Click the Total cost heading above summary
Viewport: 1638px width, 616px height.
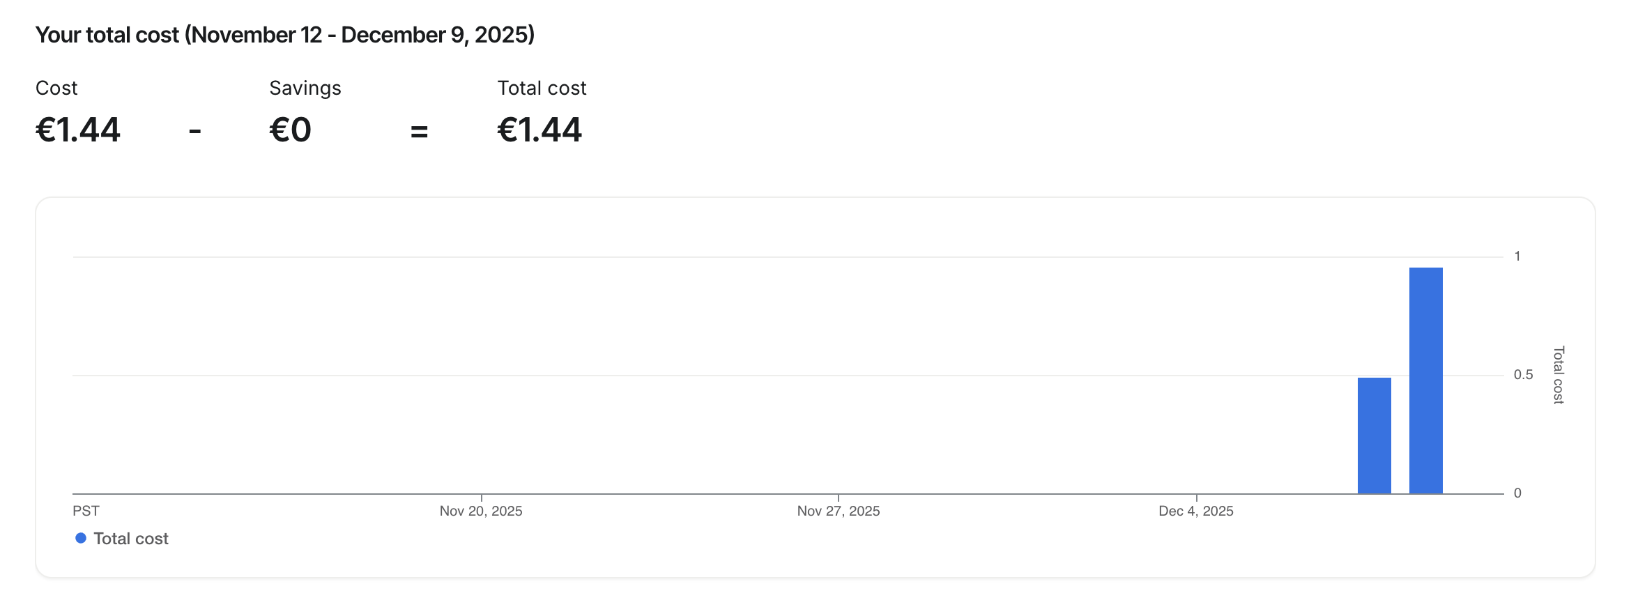(x=542, y=88)
